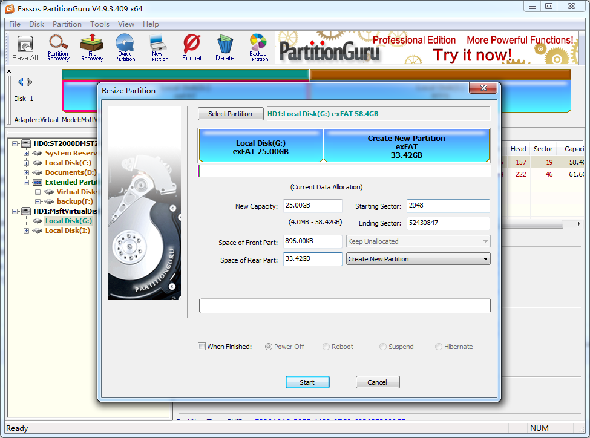The image size is (590, 438).
Task: Click the Save All toolbar icon
Action: (x=25, y=48)
